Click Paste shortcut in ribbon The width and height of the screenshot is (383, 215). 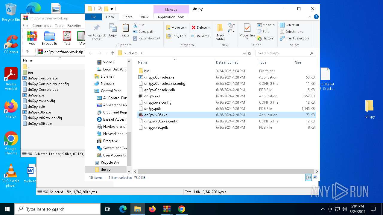[x=147, y=38]
